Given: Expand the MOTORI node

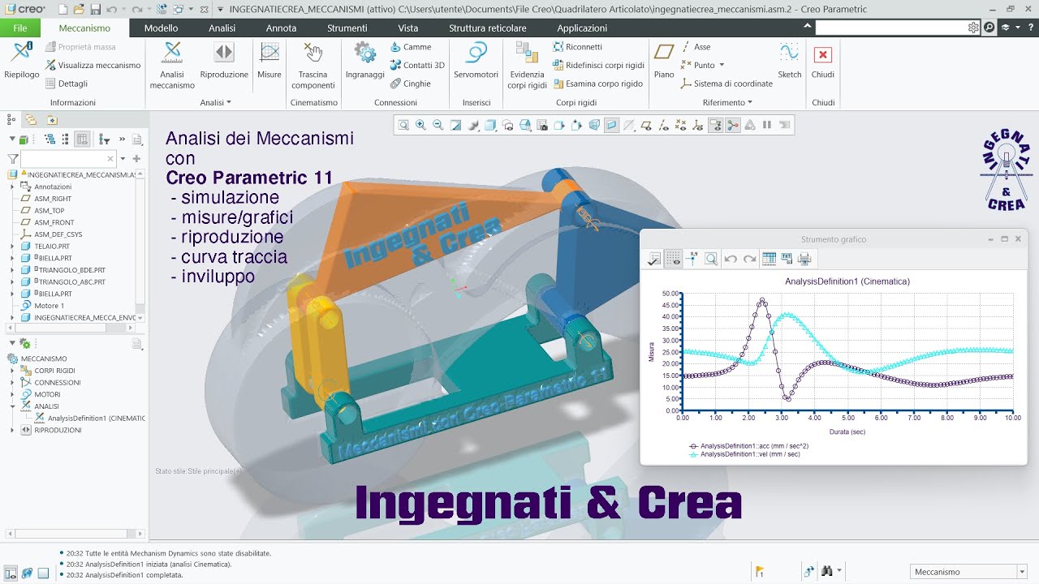Looking at the screenshot, I should (12, 394).
